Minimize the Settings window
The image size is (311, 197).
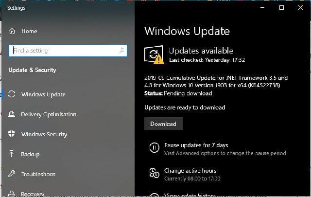point(262,8)
